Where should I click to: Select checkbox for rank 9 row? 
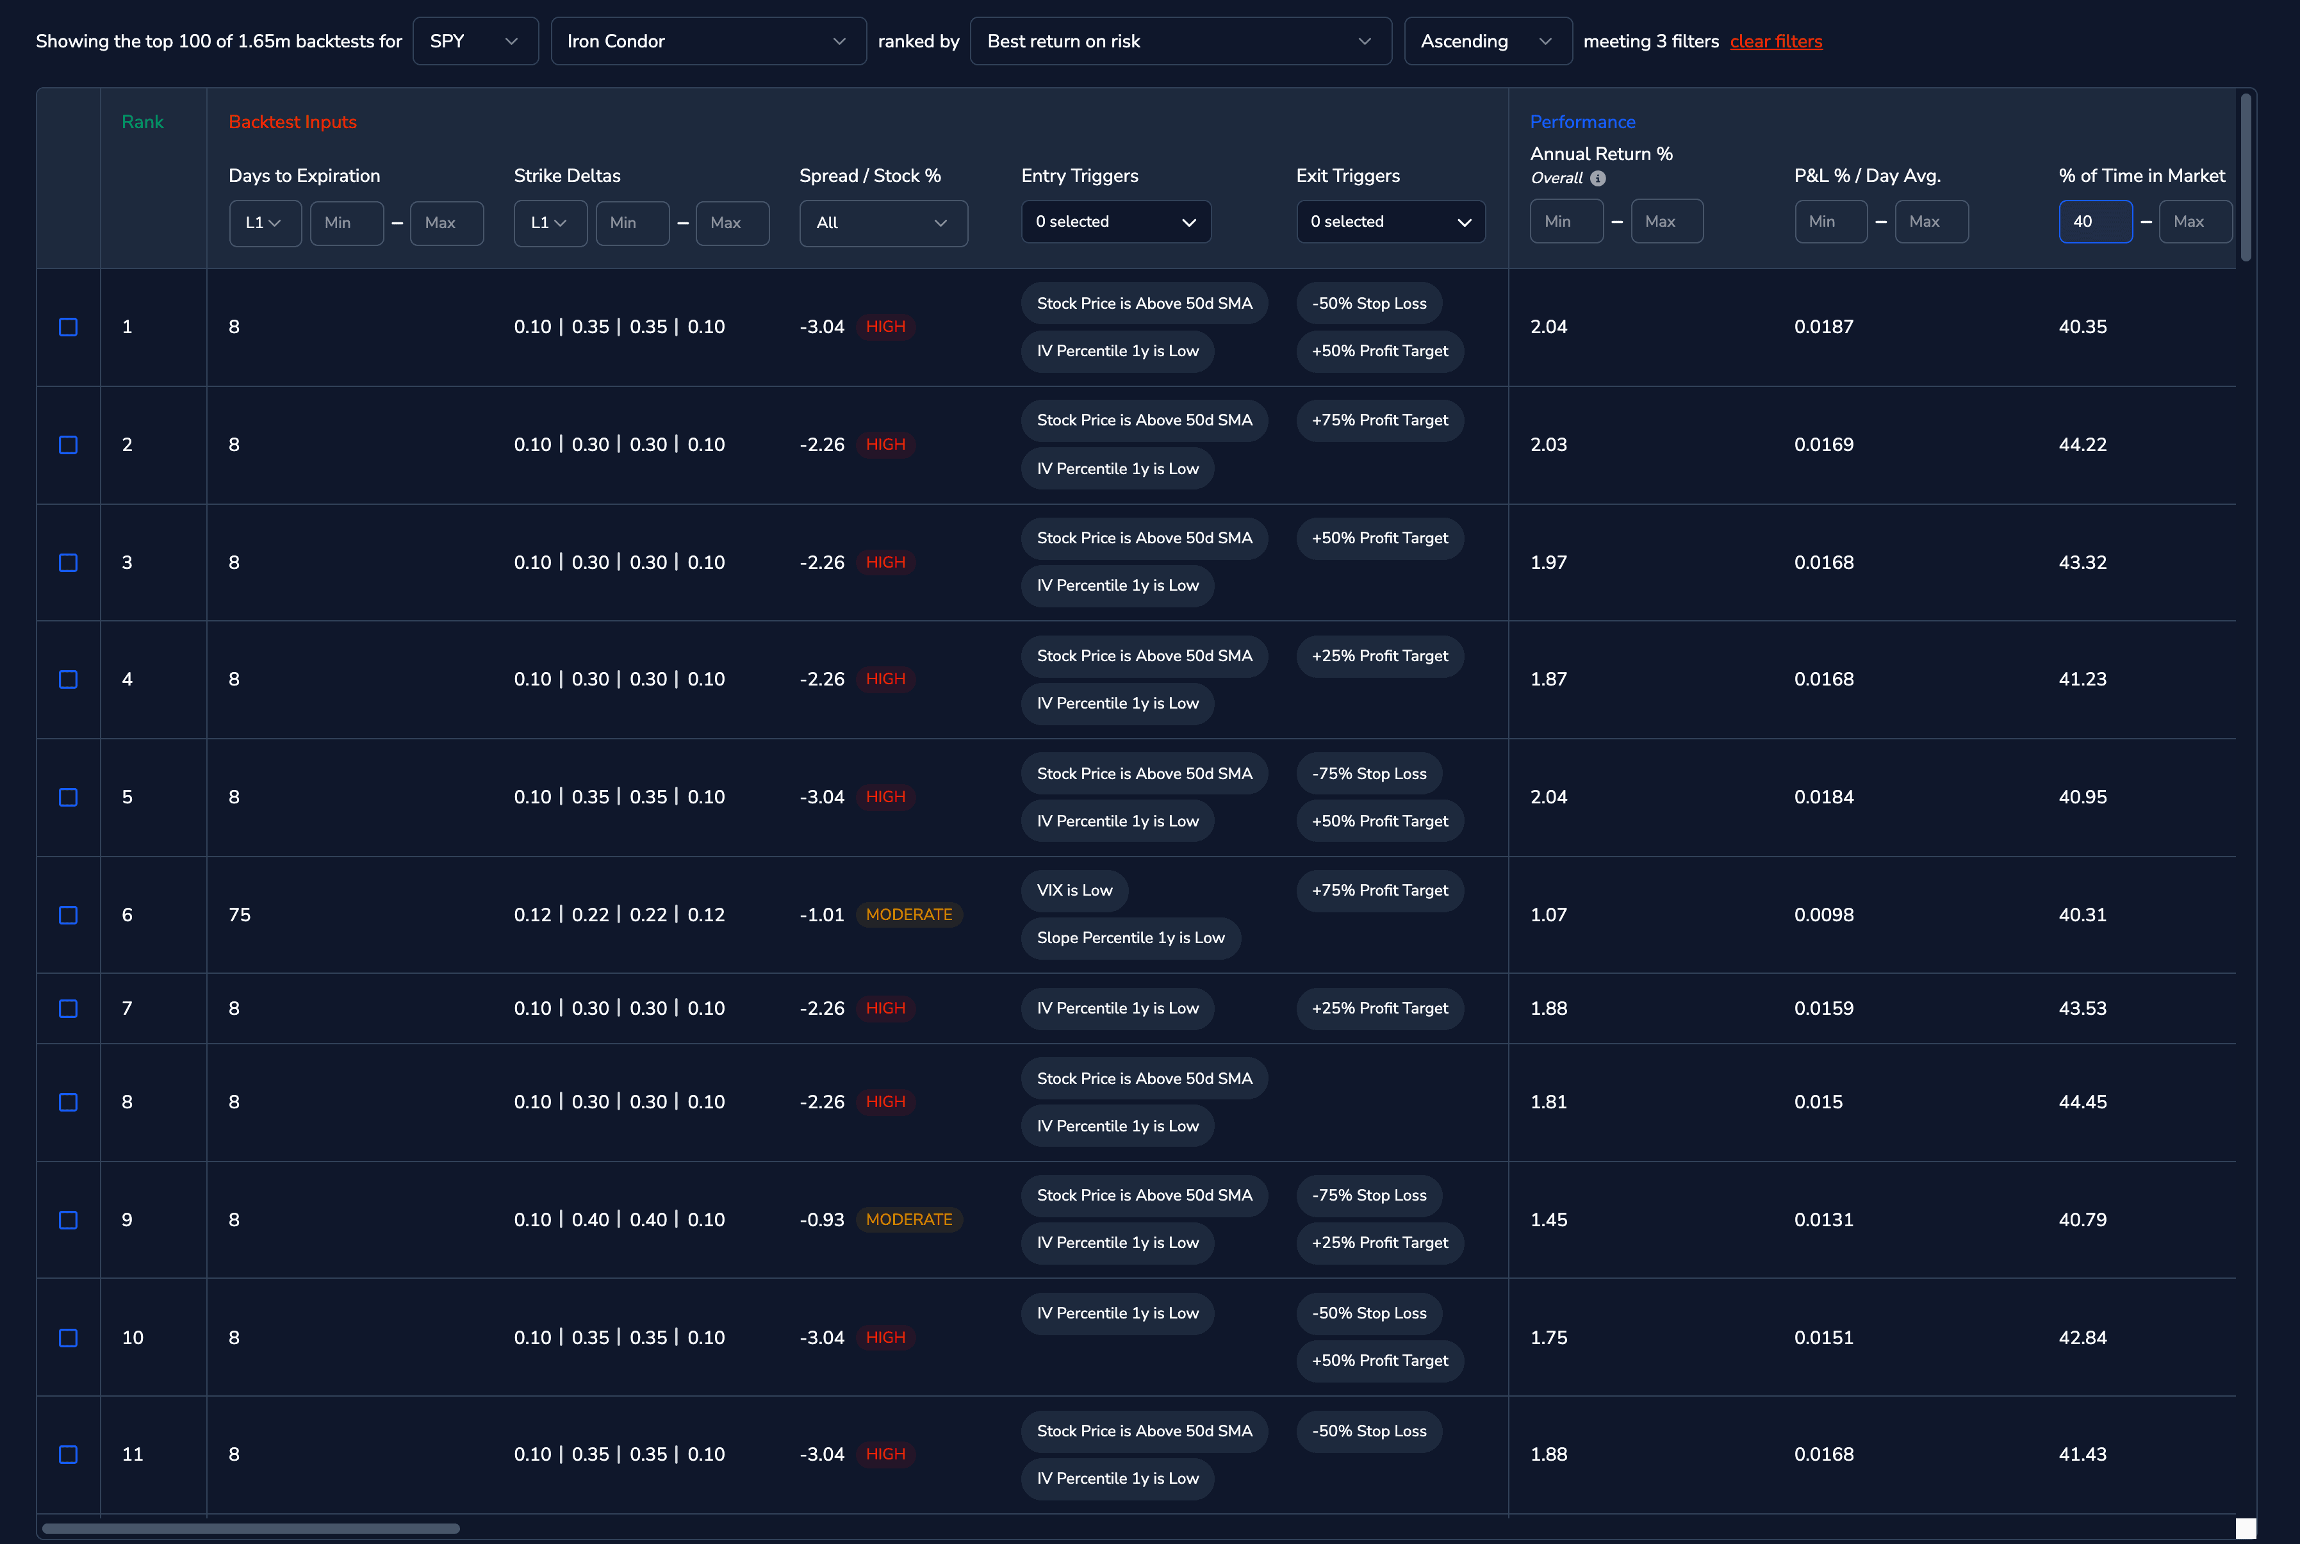[68, 1220]
